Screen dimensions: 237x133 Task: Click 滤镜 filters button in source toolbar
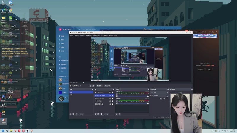point(99,86)
